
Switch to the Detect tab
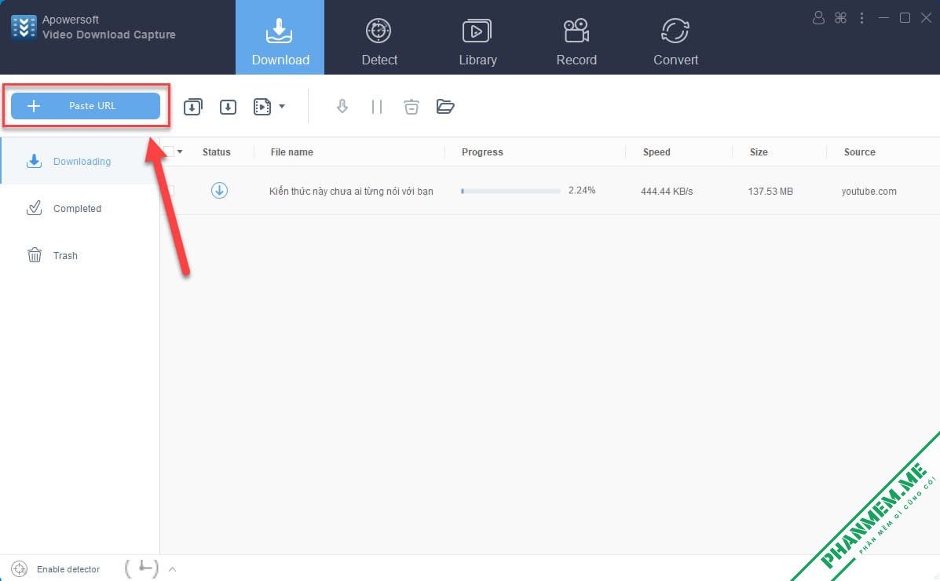[x=379, y=42]
